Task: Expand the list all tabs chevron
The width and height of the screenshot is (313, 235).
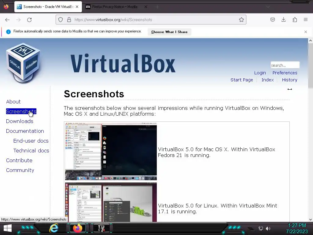Action: 268,7
